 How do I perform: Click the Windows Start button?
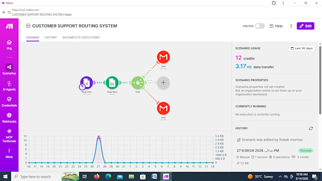[5, 176]
